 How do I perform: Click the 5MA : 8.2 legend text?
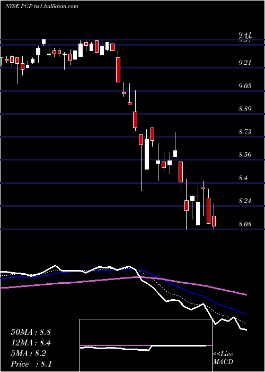point(29,353)
